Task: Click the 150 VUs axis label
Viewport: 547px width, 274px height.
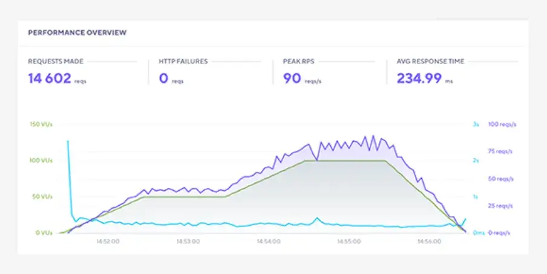Action: point(41,124)
